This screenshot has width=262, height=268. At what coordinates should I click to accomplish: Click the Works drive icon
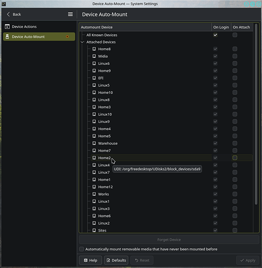[94, 194]
